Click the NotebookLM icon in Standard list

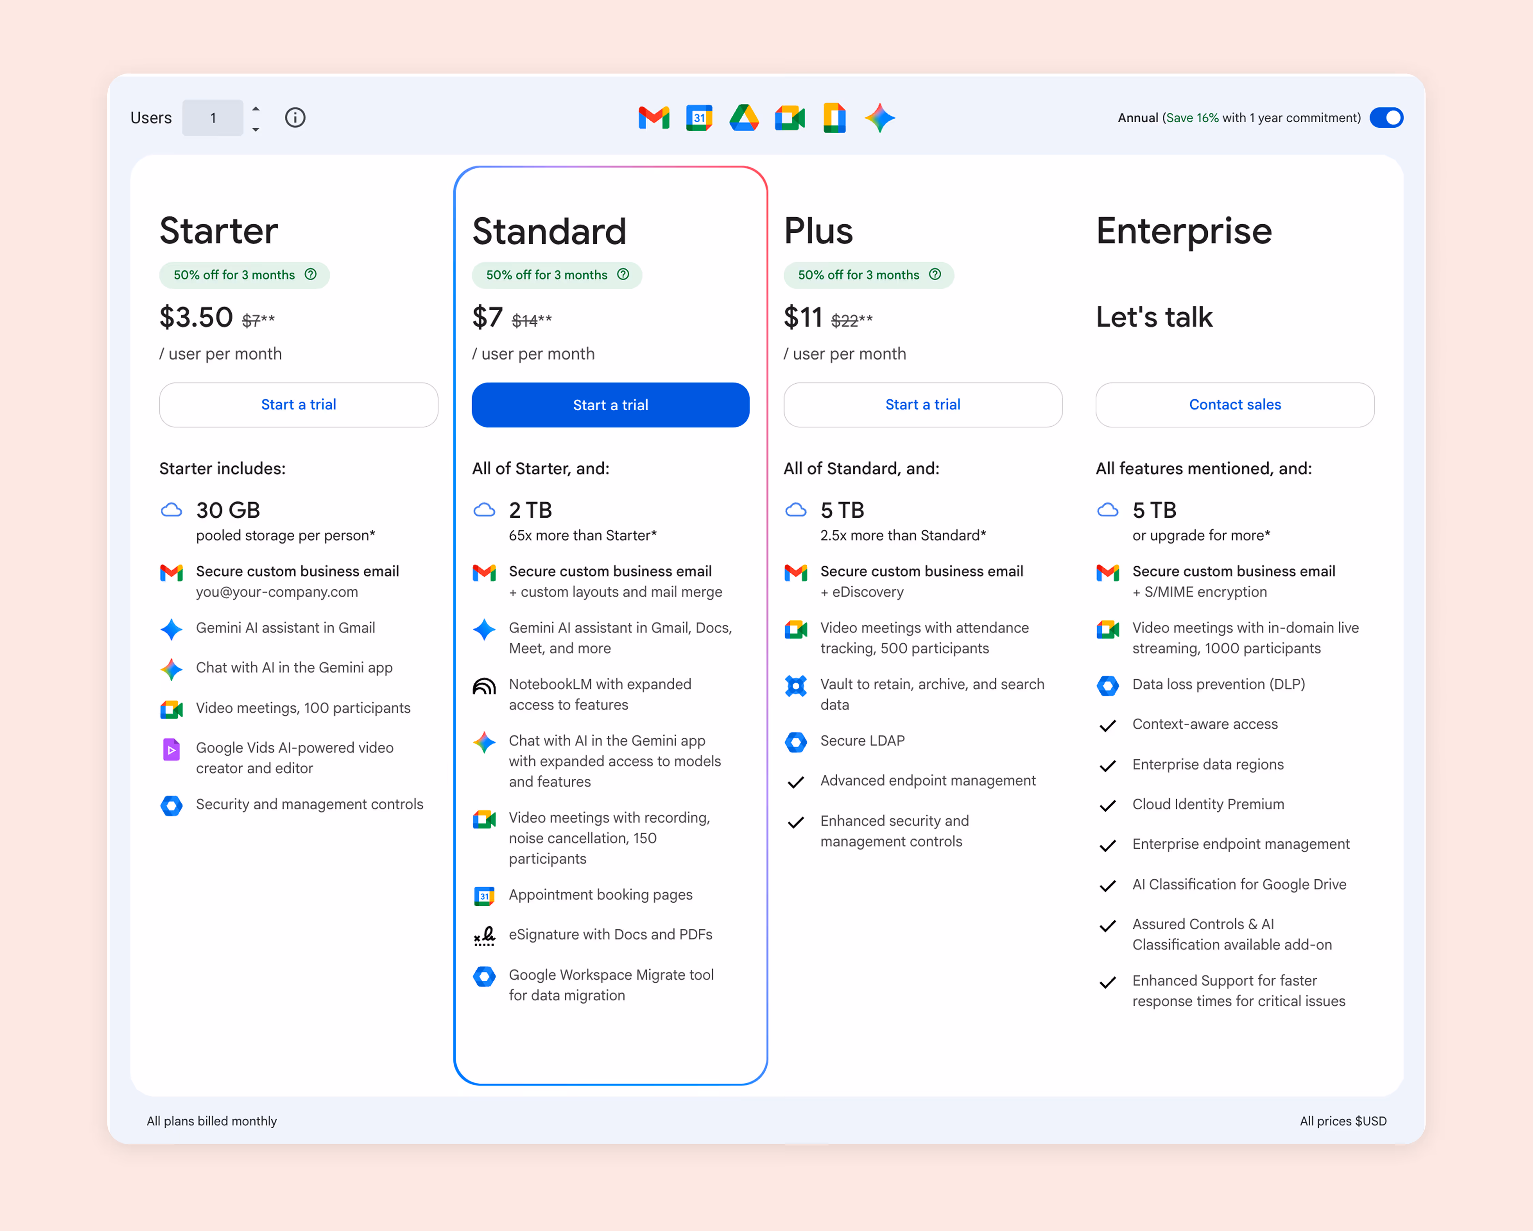click(x=484, y=686)
